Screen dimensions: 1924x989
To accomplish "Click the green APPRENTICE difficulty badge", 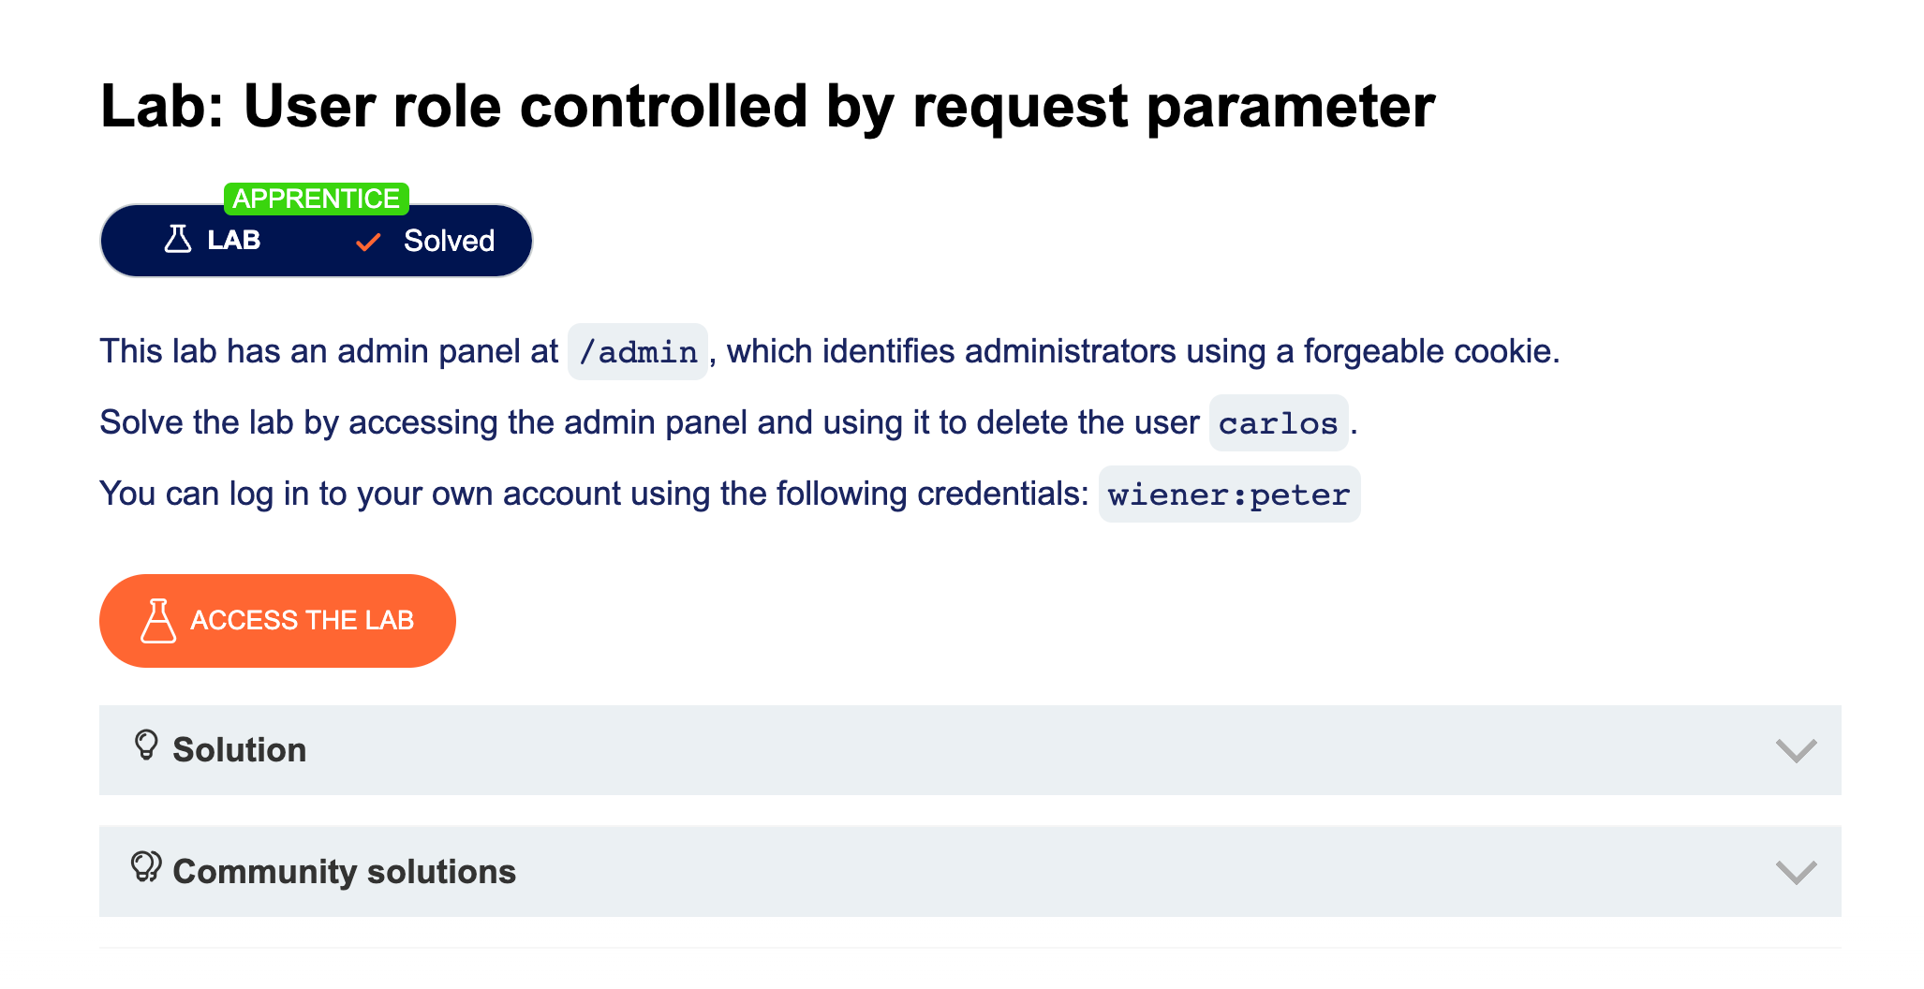I will (x=317, y=199).
